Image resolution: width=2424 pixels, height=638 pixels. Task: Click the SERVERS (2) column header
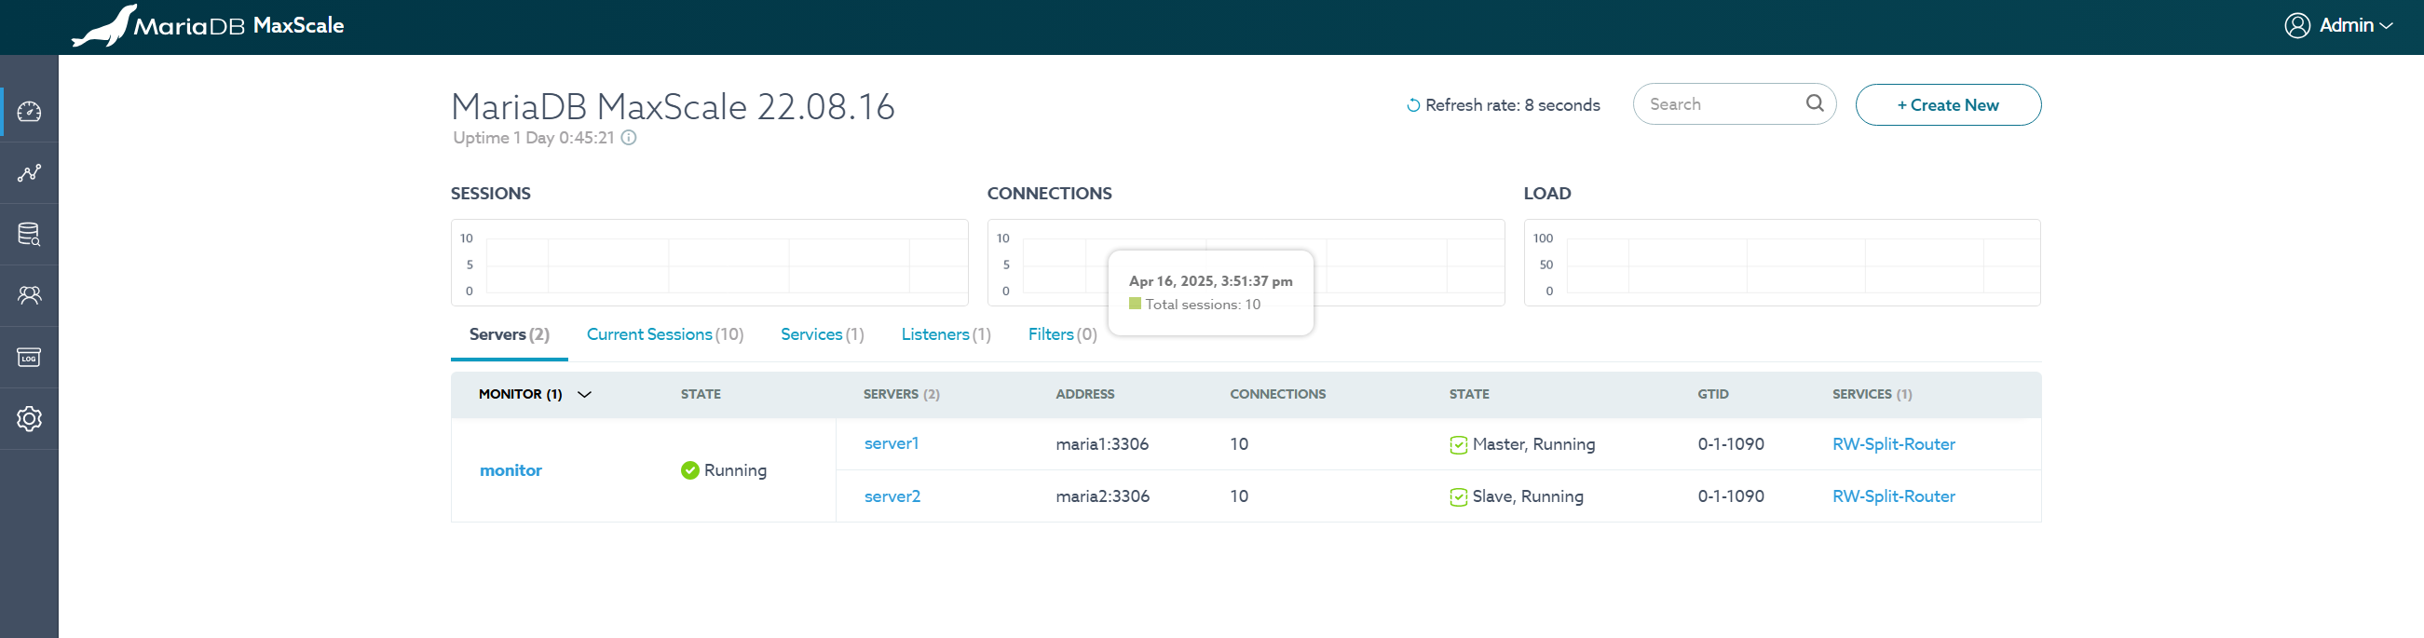tap(901, 394)
